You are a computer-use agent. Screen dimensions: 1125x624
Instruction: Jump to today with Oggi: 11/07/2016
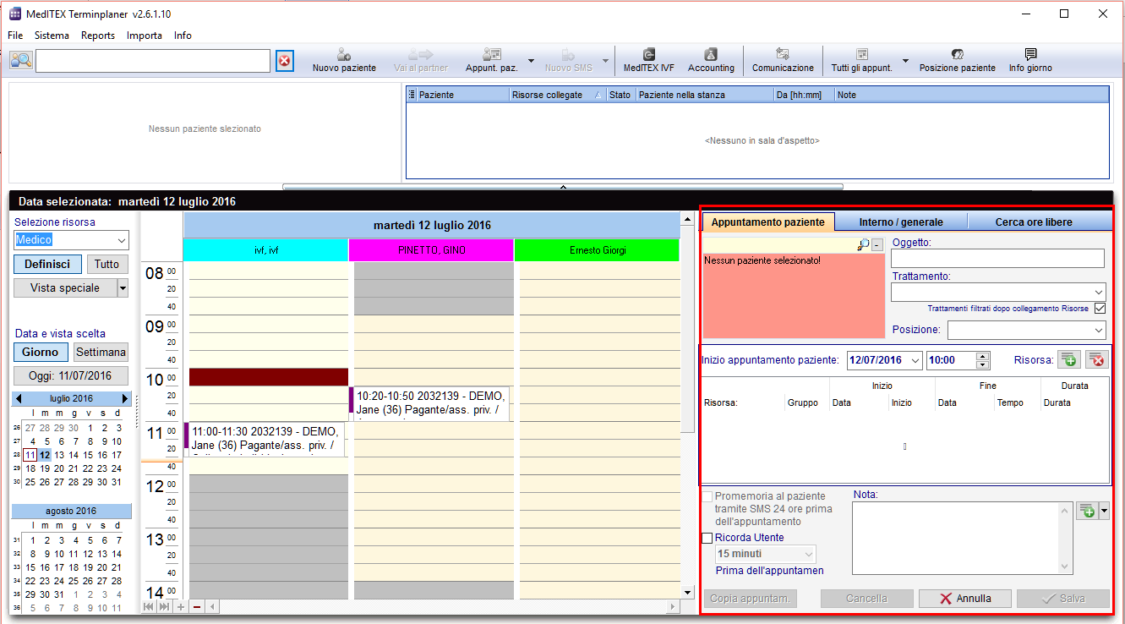[x=71, y=375]
